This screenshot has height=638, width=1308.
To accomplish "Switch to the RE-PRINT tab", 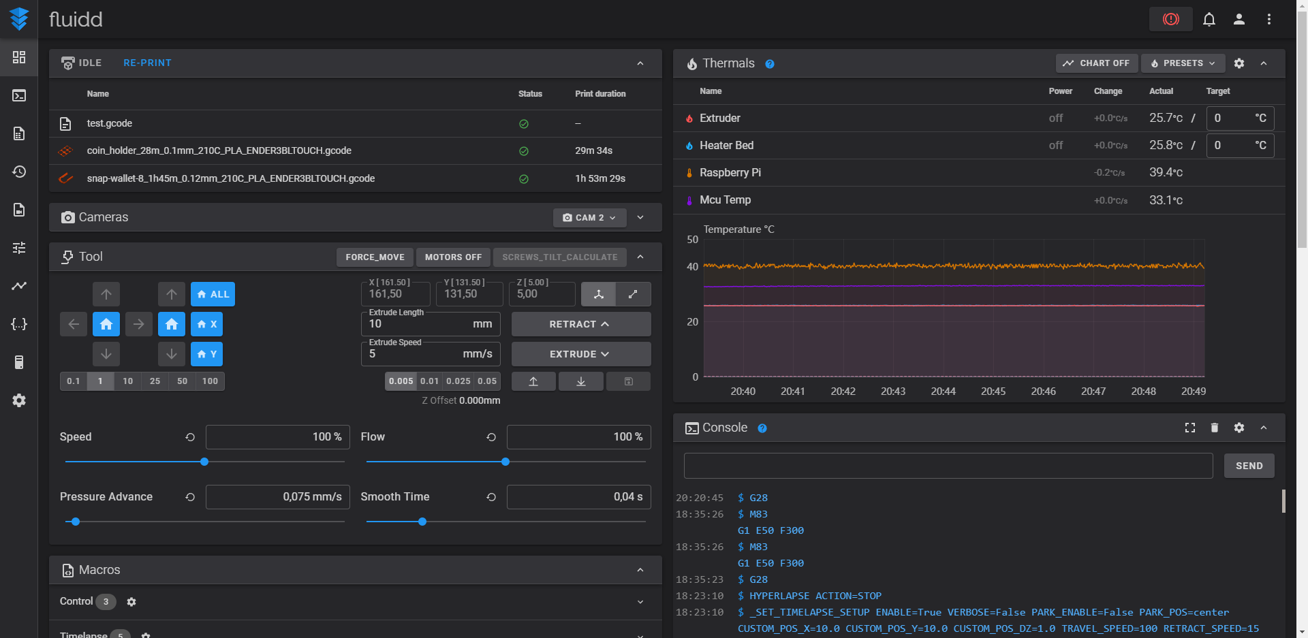I will point(147,63).
